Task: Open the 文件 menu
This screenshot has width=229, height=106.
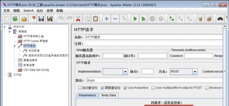Action: 7,11
